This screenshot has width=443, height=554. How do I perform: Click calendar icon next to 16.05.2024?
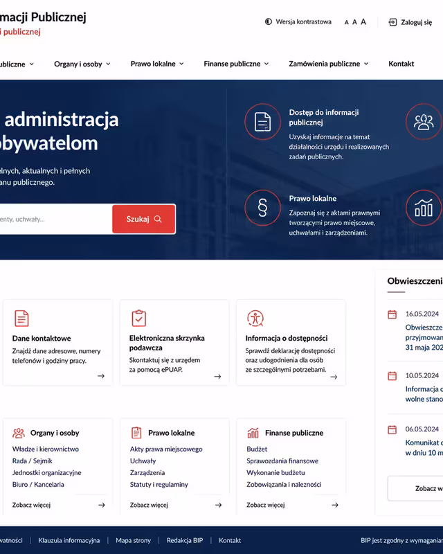click(392, 314)
